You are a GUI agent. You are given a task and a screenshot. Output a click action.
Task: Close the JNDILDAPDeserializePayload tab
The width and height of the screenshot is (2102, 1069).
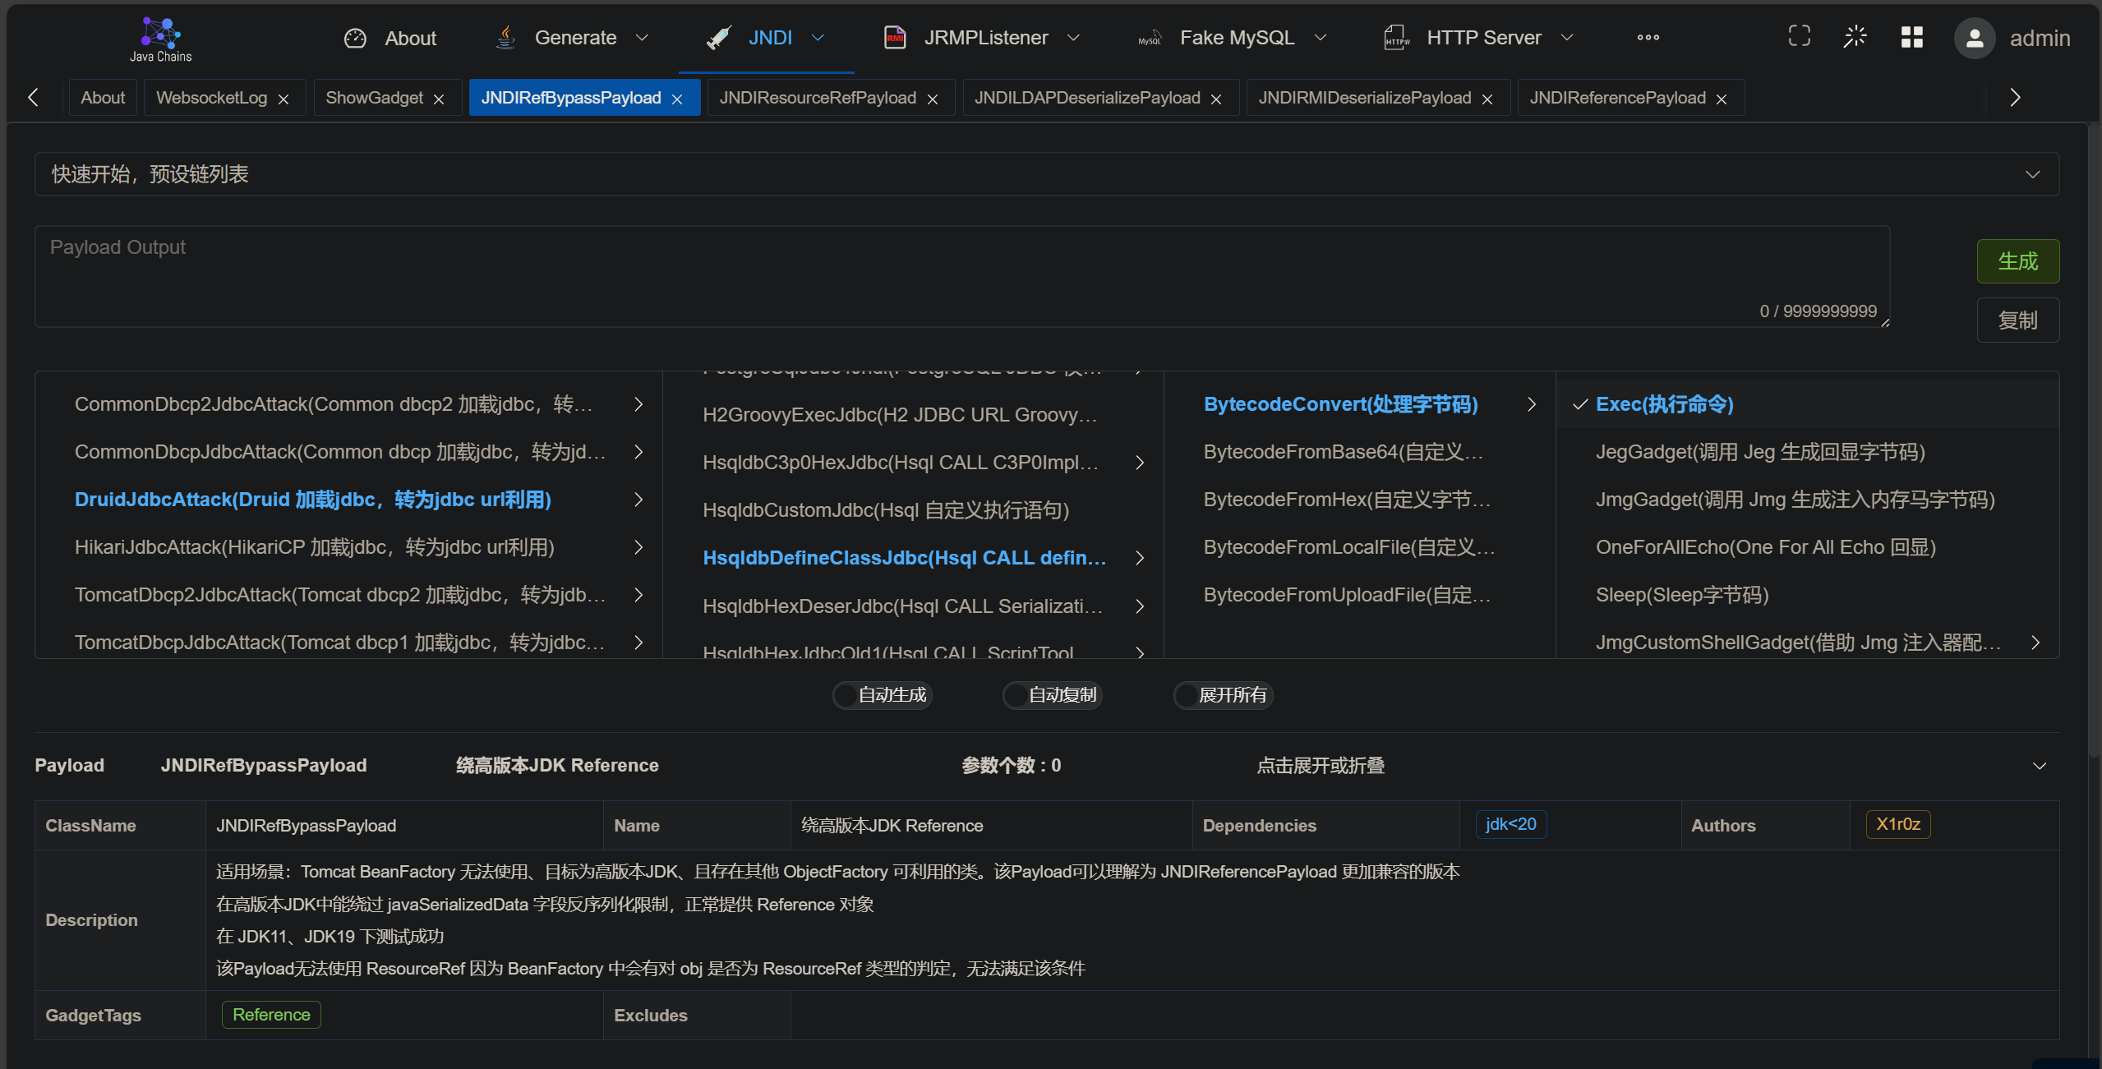click(x=1216, y=99)
